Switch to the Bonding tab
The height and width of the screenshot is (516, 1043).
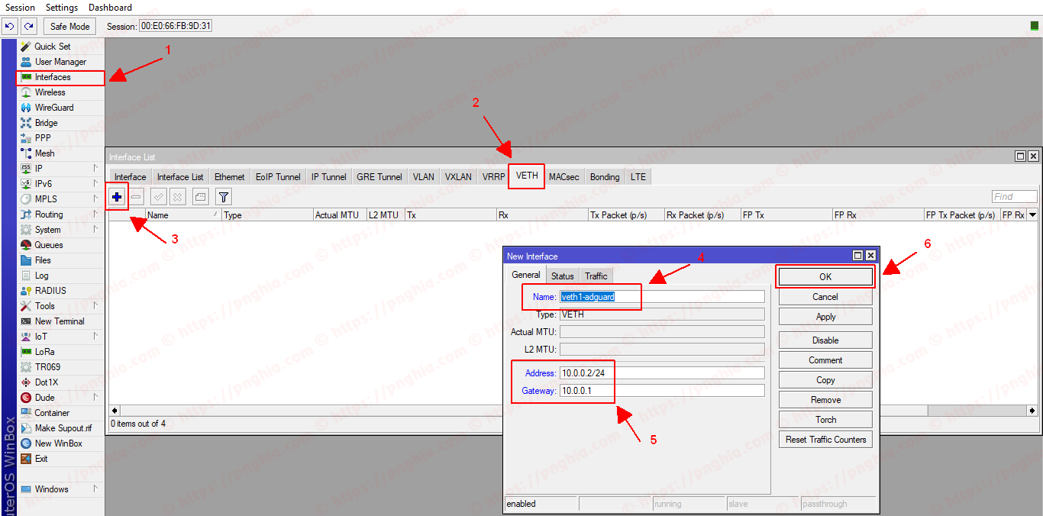coord(605,177)
